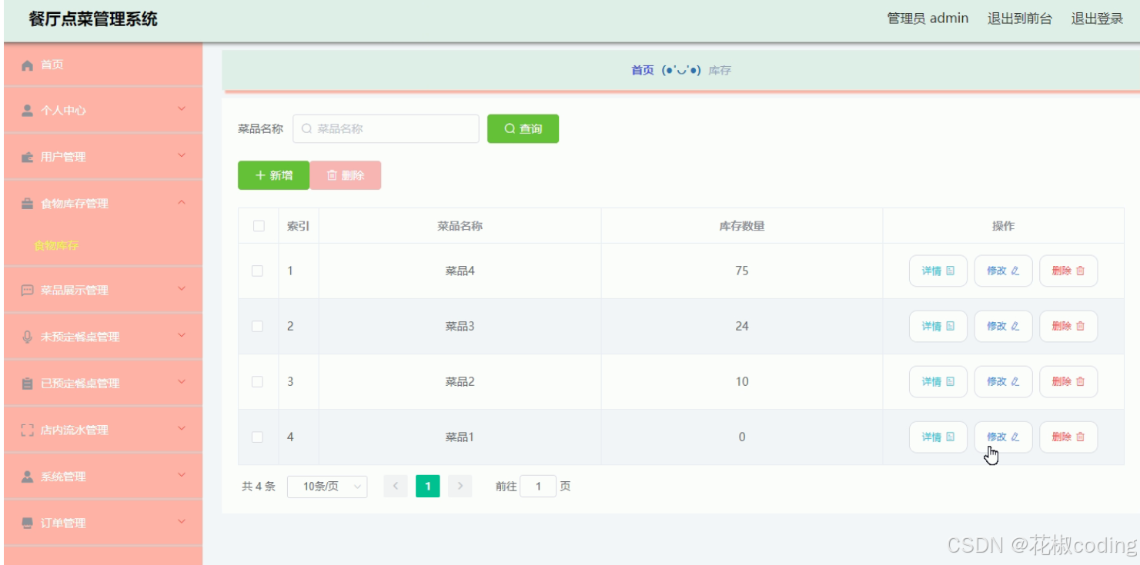This screenshot has width=1140, height=565.
Task: Select the 食物库存 submenu item
Action: (x=57, y=246)
